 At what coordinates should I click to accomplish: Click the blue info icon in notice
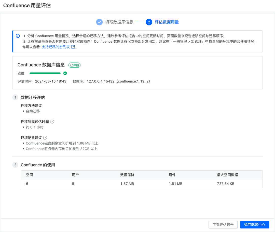(18, 36)
